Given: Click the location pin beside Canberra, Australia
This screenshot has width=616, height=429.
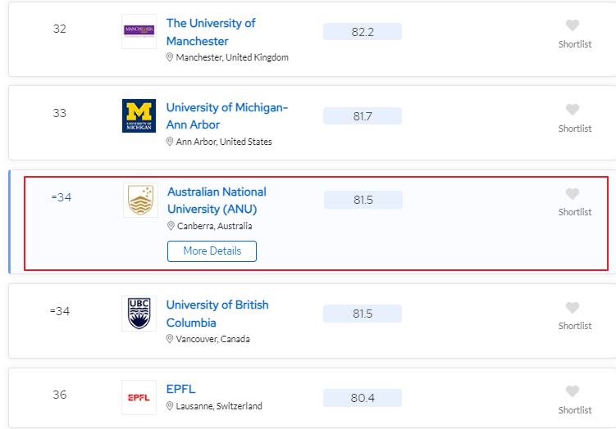Looking at the screenshot, I should 171,226.
